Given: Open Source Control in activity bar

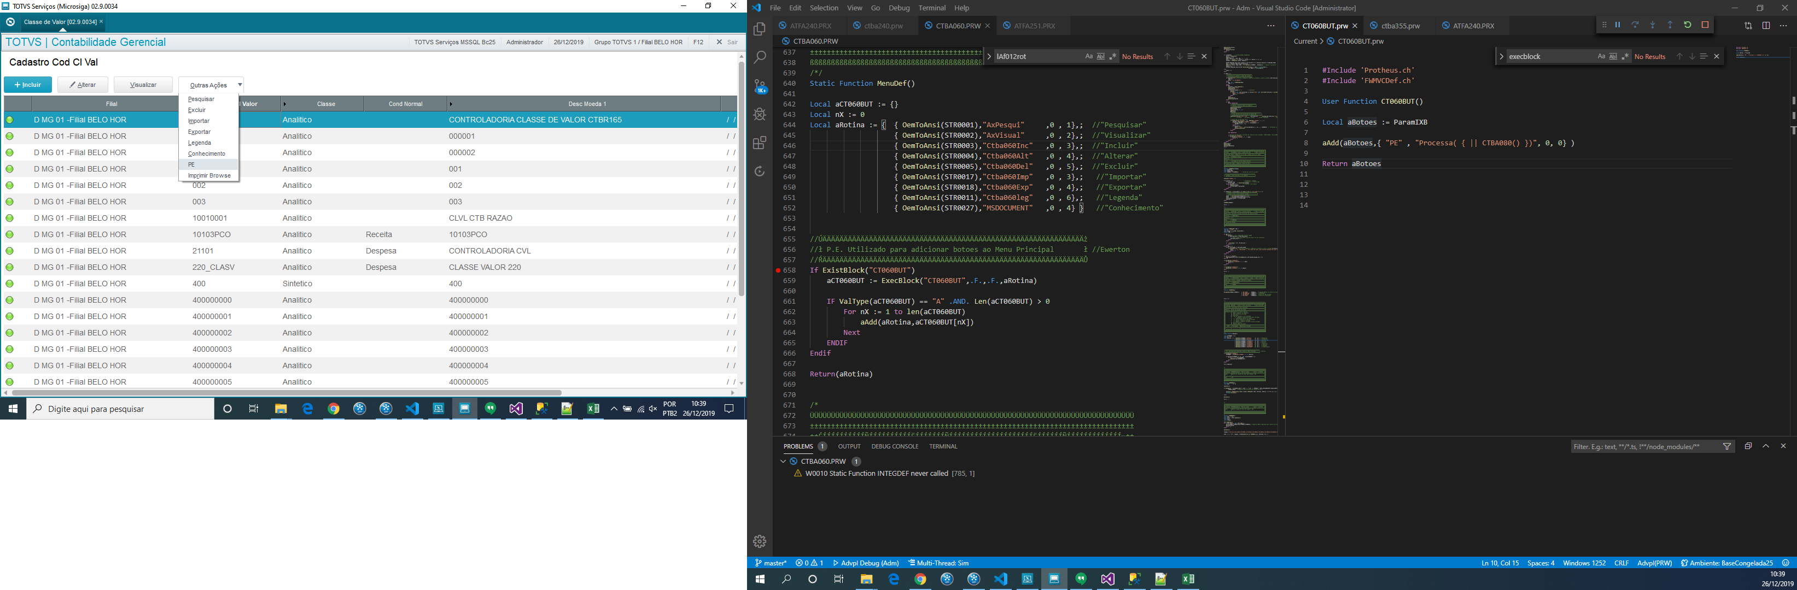Looking at the screenshot, I should coord(760,86).
